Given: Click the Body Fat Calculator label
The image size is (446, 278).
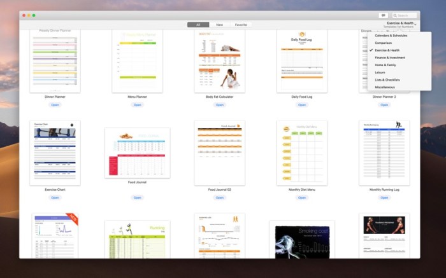Looking at the screenshot, I should [220, 97].
